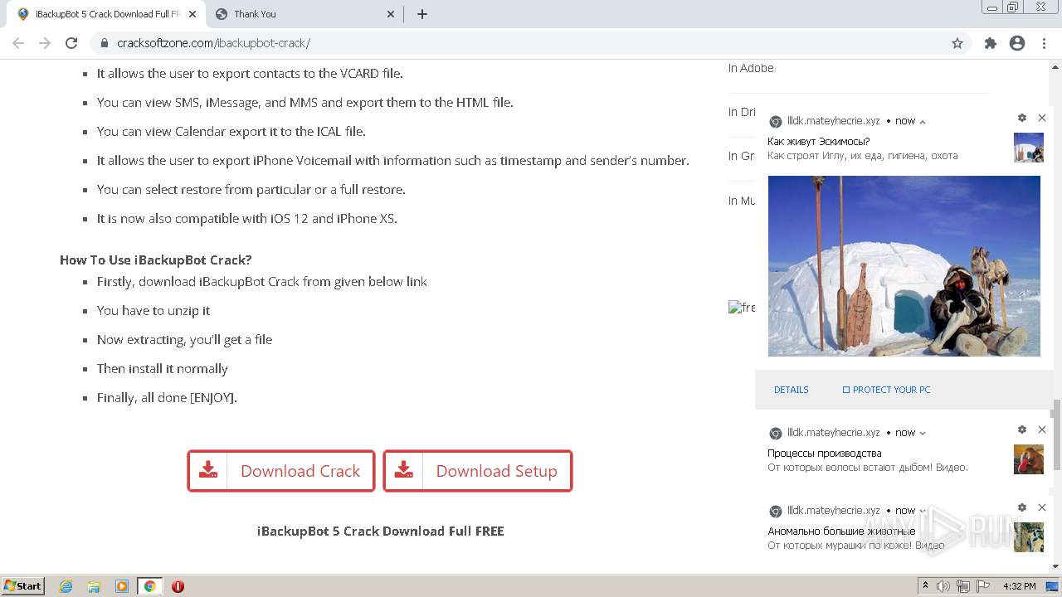This screenshot has width=1062, height=597.
Task: Collapse the Eskimo notification with its chevron
Action: tap(923, 121)
